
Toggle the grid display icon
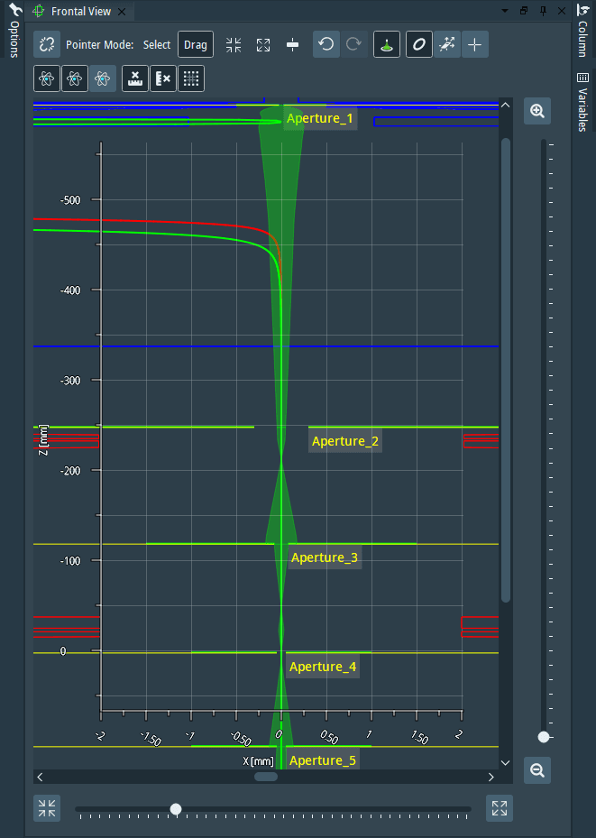(x=191, y=79)
